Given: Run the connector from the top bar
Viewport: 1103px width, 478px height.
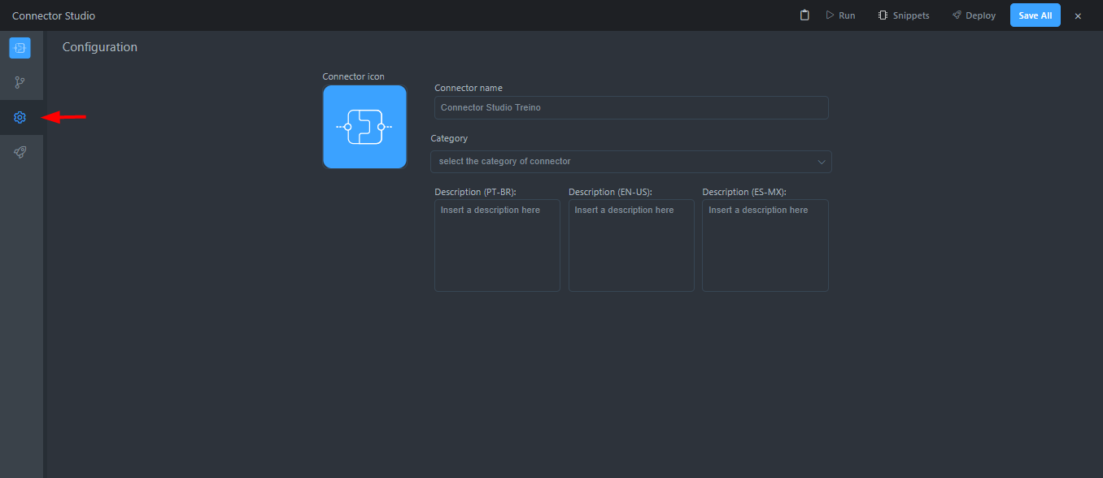Looking at the screenshot, I should point(840,15).
